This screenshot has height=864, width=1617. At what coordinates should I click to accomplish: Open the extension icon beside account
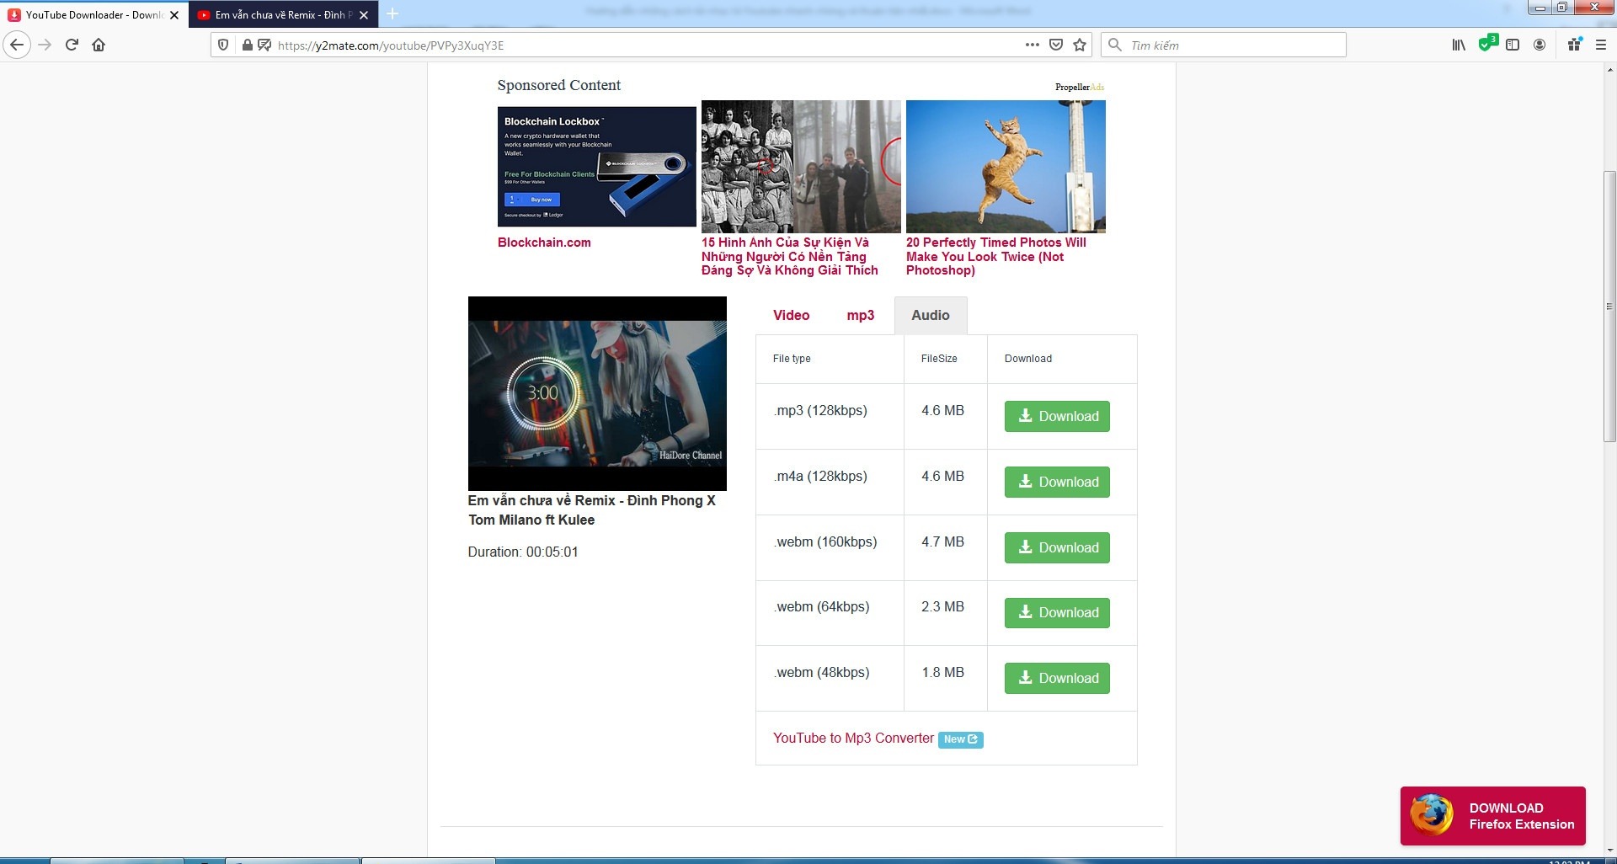pos(1574,45)
